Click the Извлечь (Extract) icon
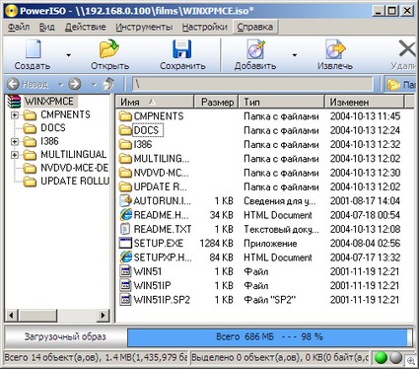Screen dimensions: 419x369 335,49
